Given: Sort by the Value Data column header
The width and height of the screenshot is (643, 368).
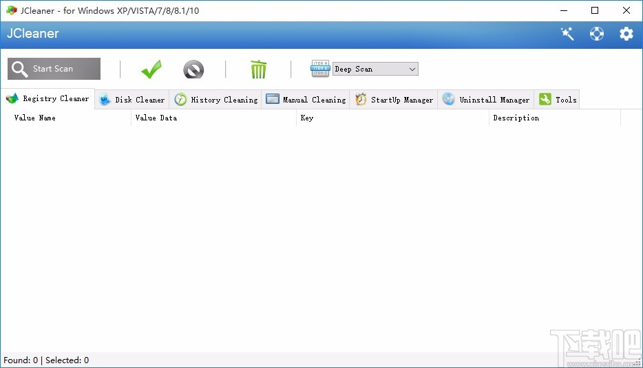Looking at the screenshot, I should [213, 118].
